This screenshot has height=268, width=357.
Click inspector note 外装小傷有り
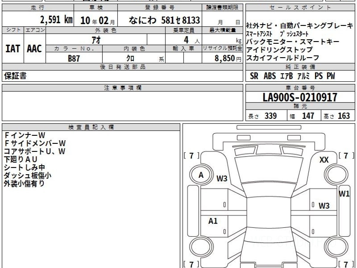24,183
